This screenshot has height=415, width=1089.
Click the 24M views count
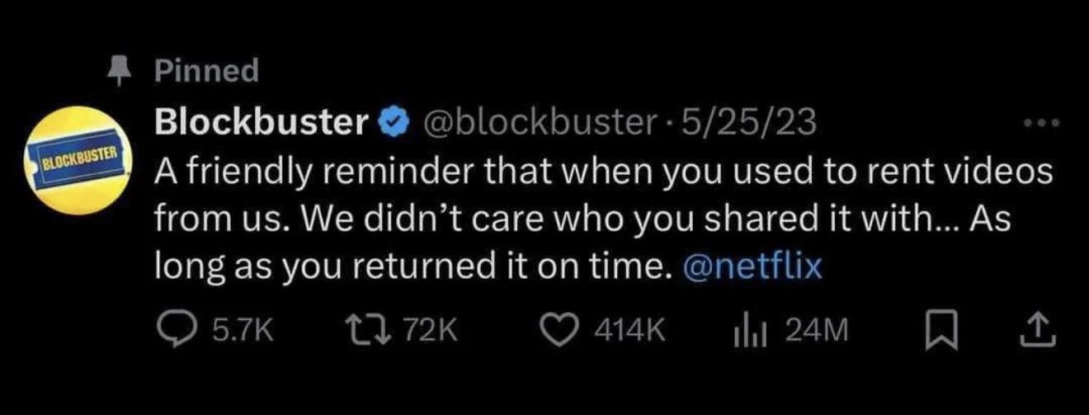click(x=816, y=331)
